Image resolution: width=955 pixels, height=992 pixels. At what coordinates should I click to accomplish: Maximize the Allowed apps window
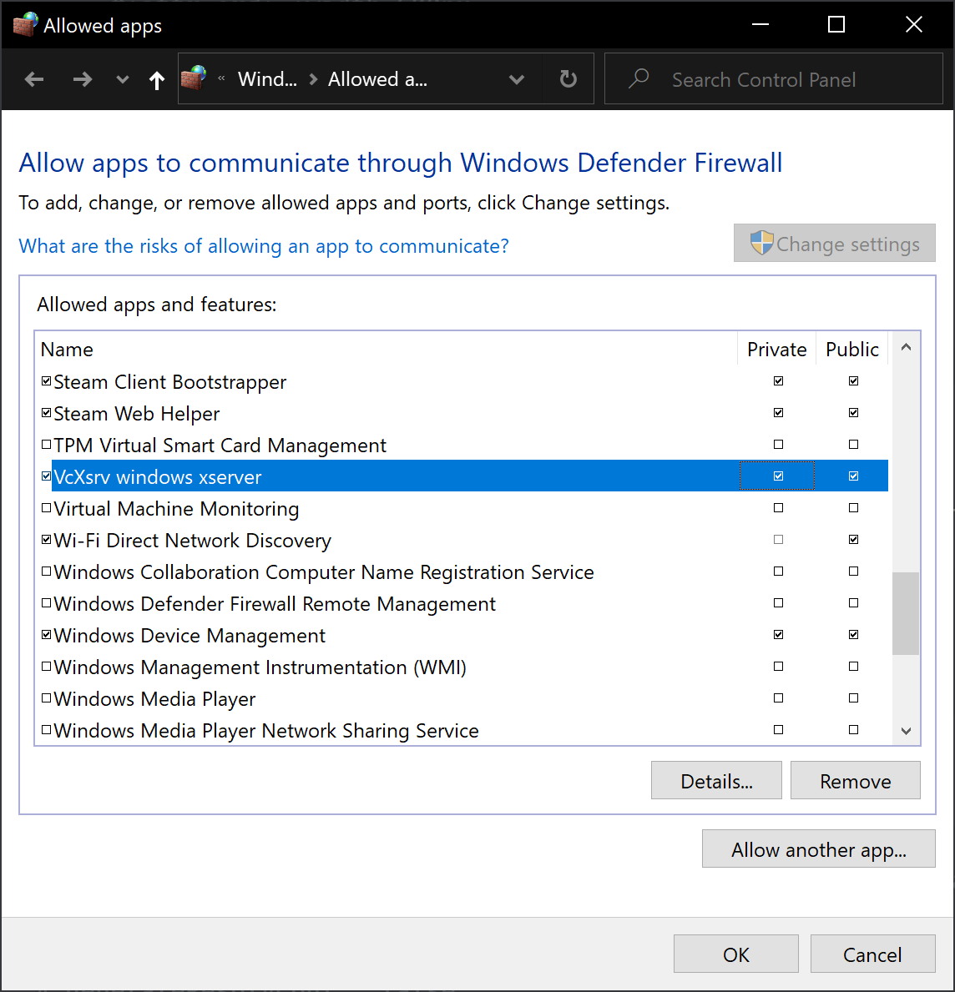pyautogui.click(x=836, y=25)
